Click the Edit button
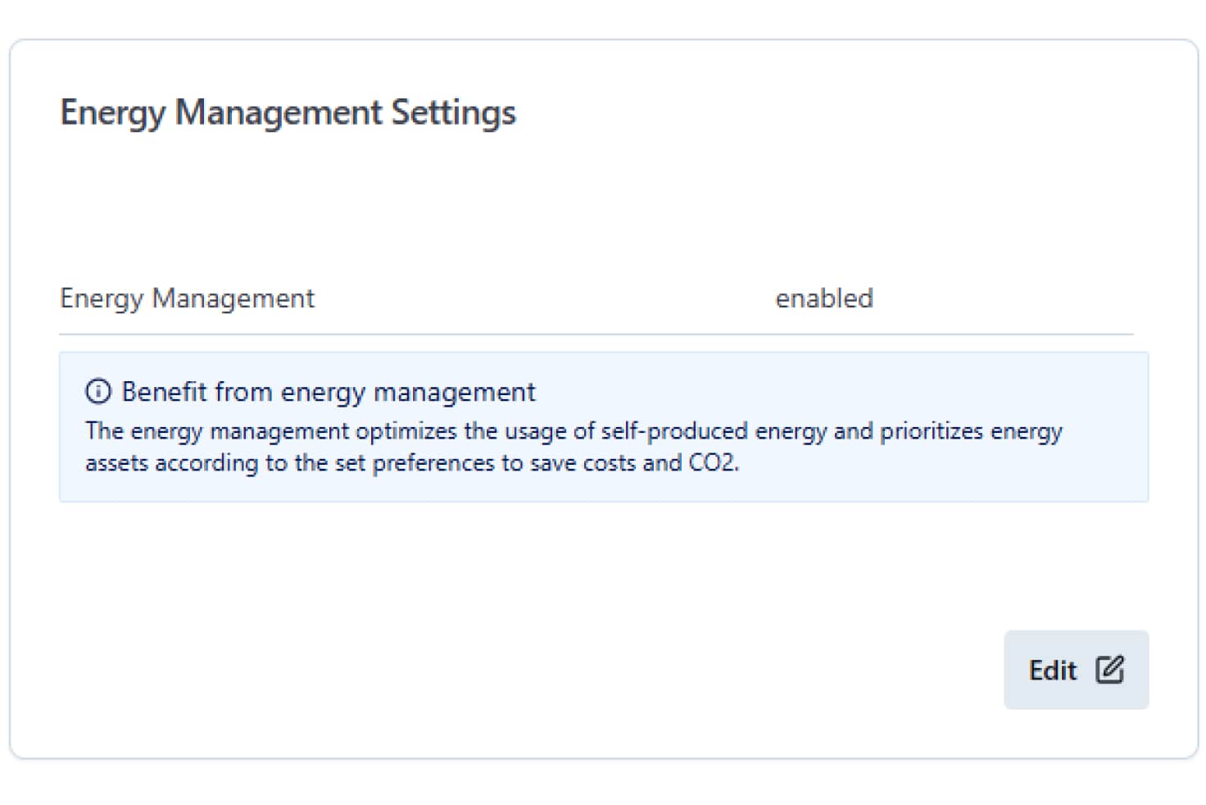 1076,670
